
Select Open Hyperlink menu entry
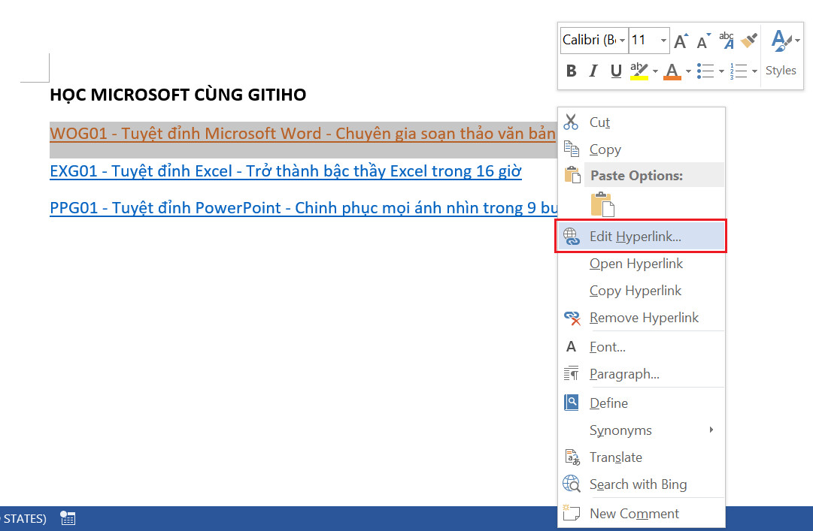pos(642,264)
